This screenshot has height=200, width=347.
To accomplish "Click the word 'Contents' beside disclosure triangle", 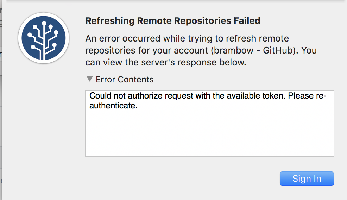I will point(135,79).
